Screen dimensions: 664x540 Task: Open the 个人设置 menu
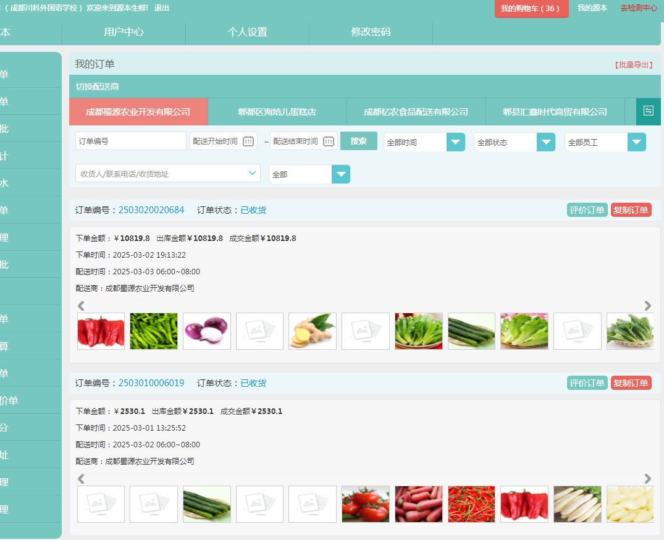247,32
